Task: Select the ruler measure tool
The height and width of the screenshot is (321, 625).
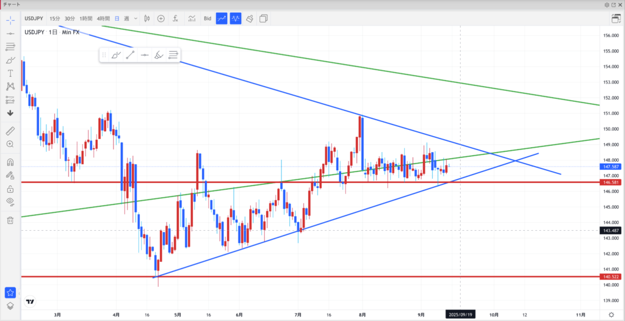Action: point(10,131)
